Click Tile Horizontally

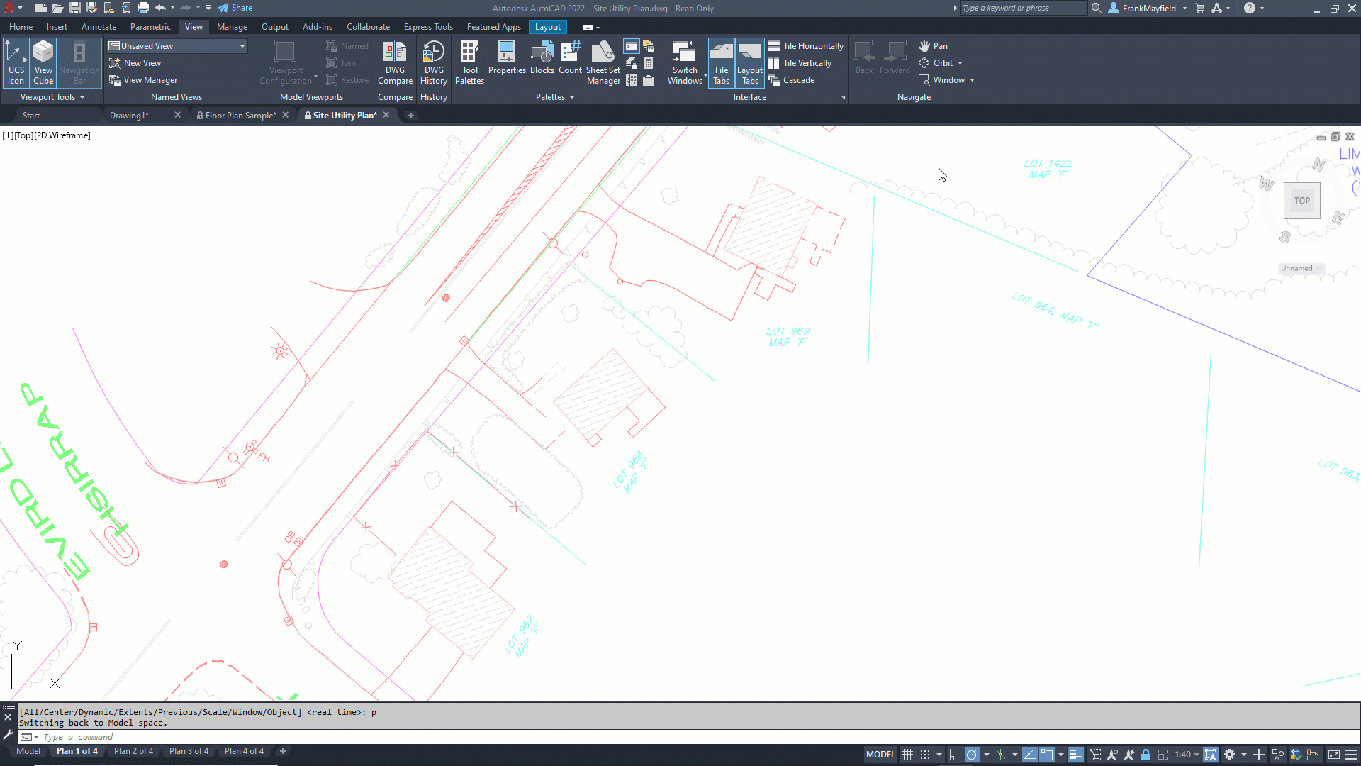[x=806, y=46]
